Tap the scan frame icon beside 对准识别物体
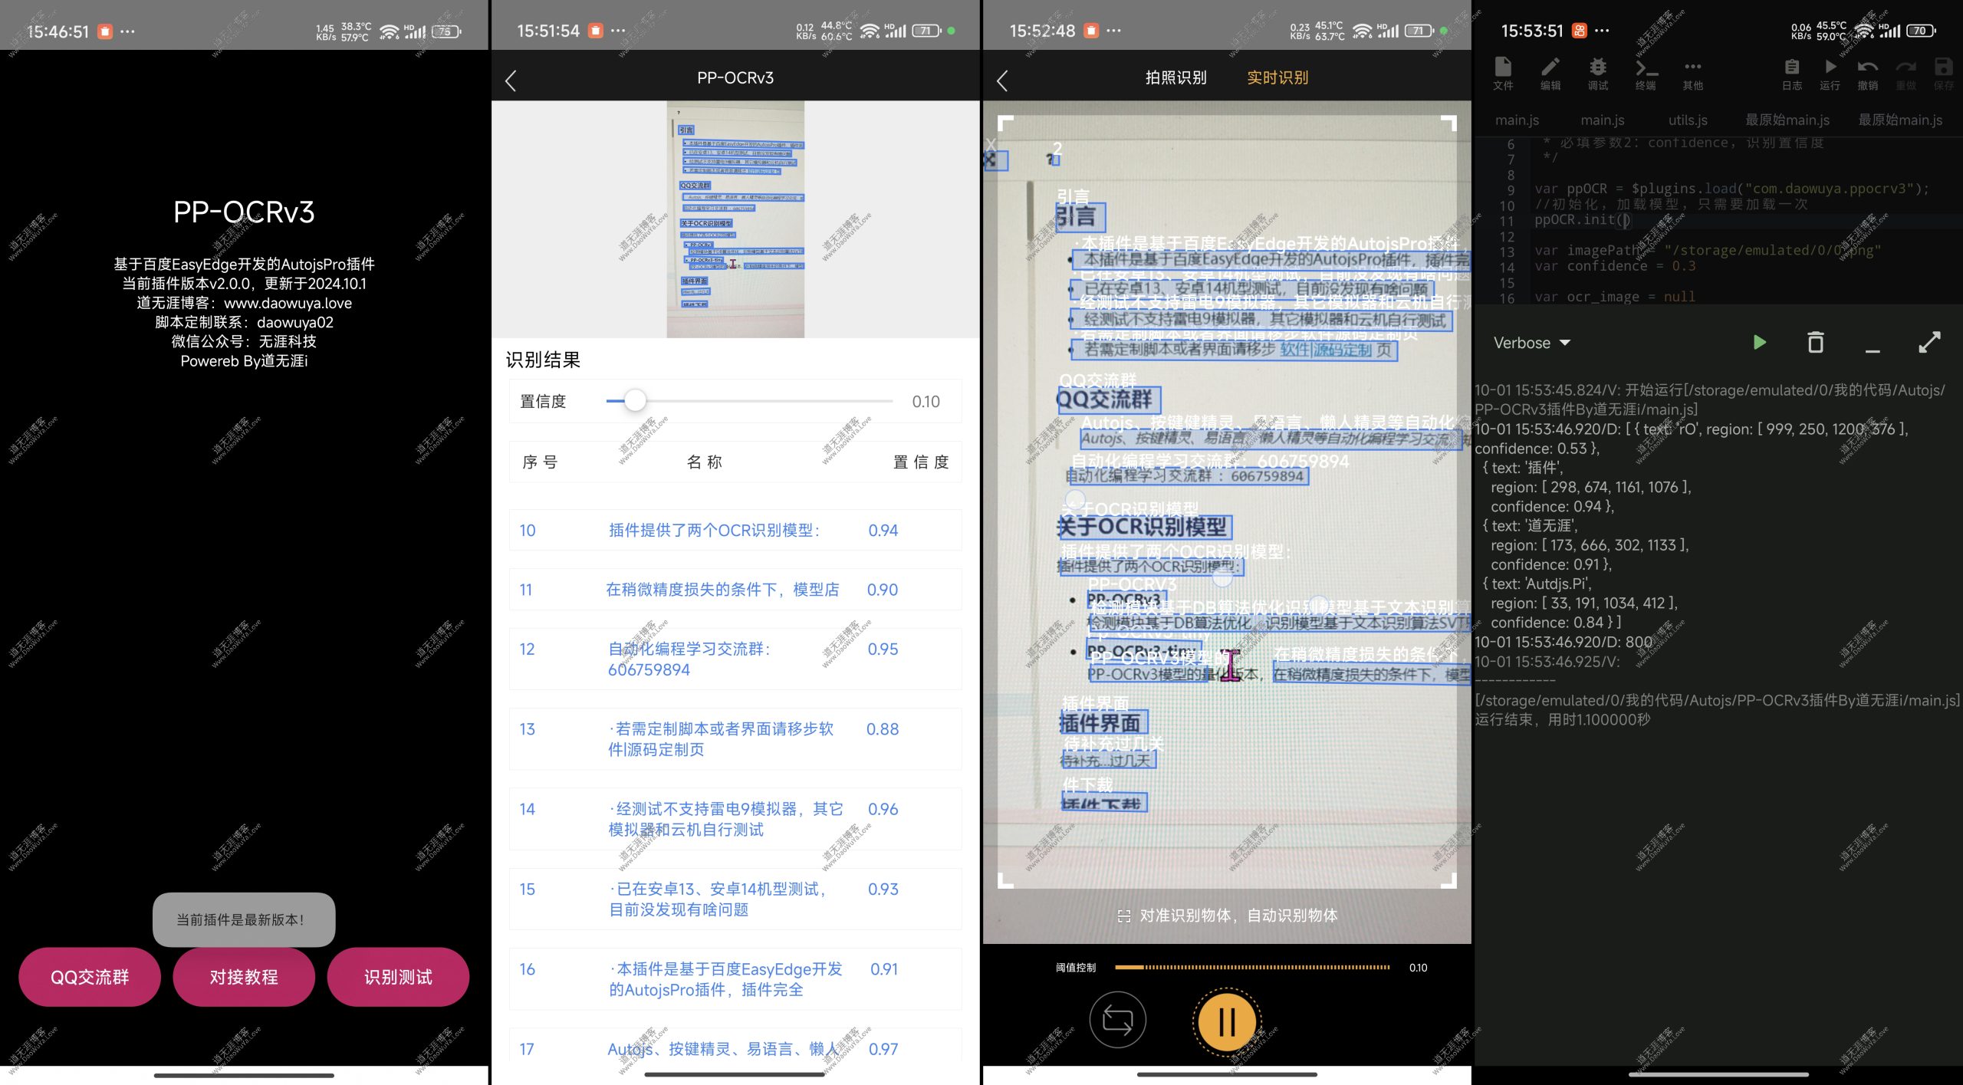 pos(1124,916)
